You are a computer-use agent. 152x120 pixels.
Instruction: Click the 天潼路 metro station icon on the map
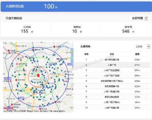pyautogui.click(x=54, y=47)
